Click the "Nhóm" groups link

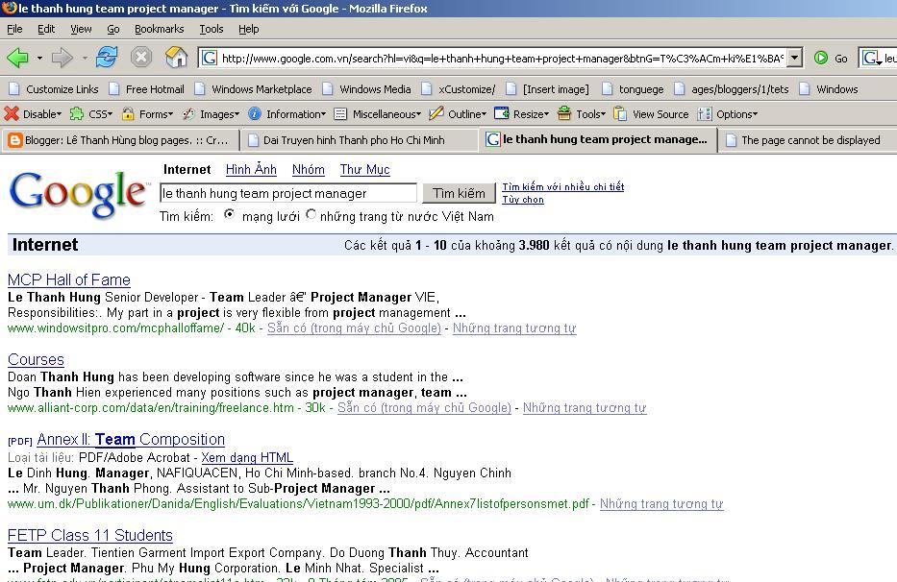click(x=309, y=169)
